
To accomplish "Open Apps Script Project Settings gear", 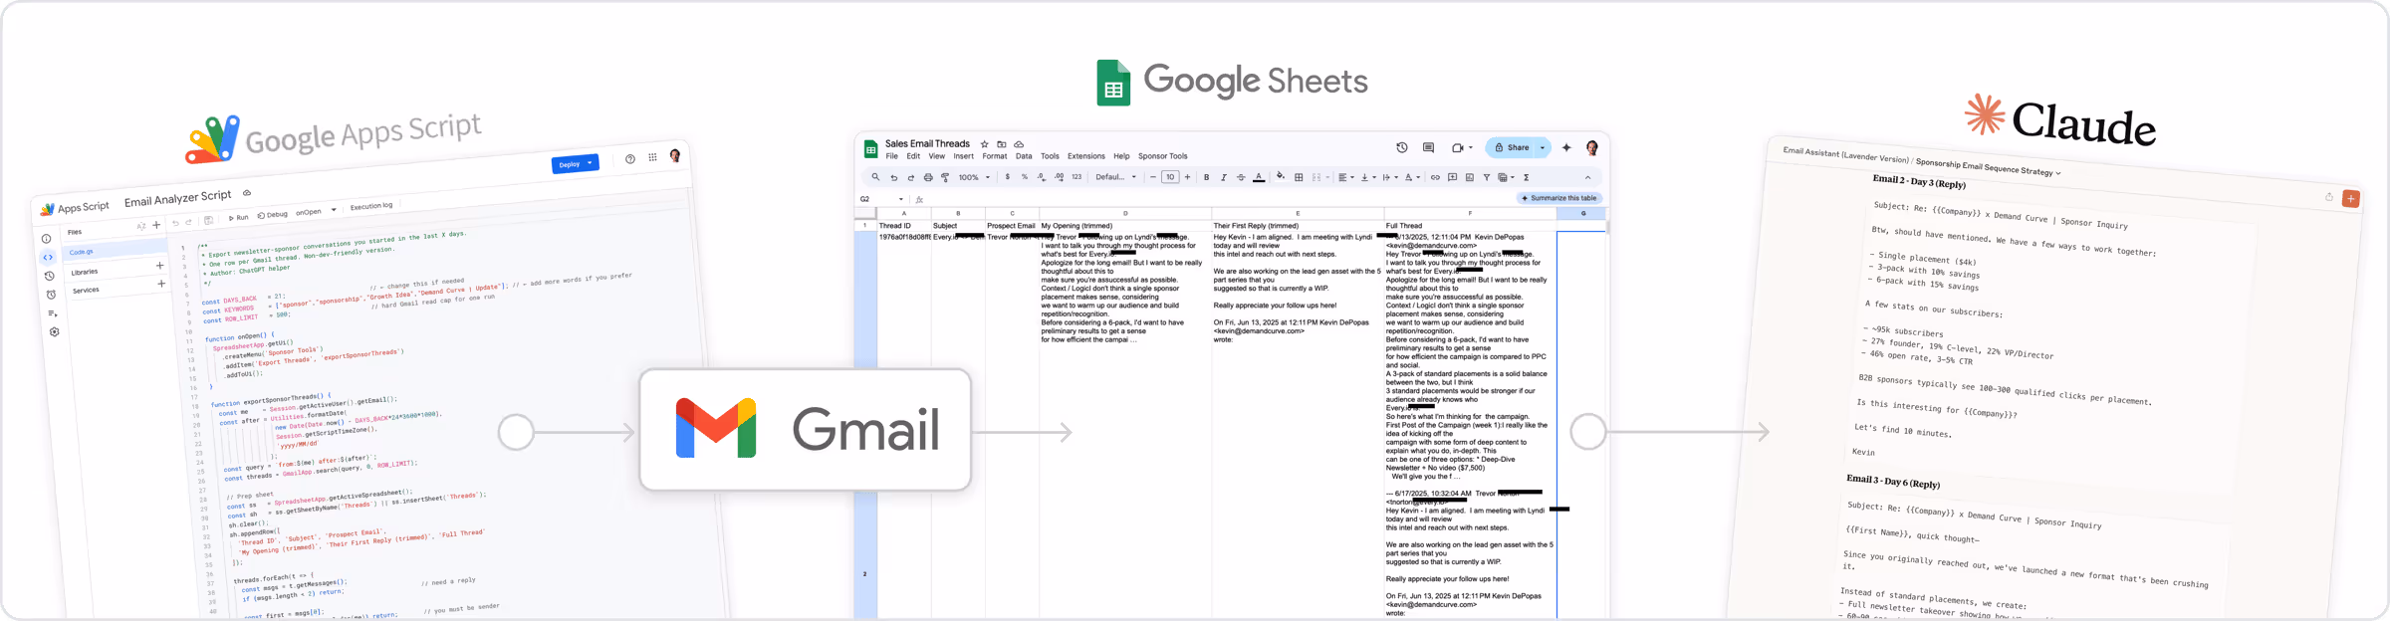I will pyautogui.click(x=54, y=332).
